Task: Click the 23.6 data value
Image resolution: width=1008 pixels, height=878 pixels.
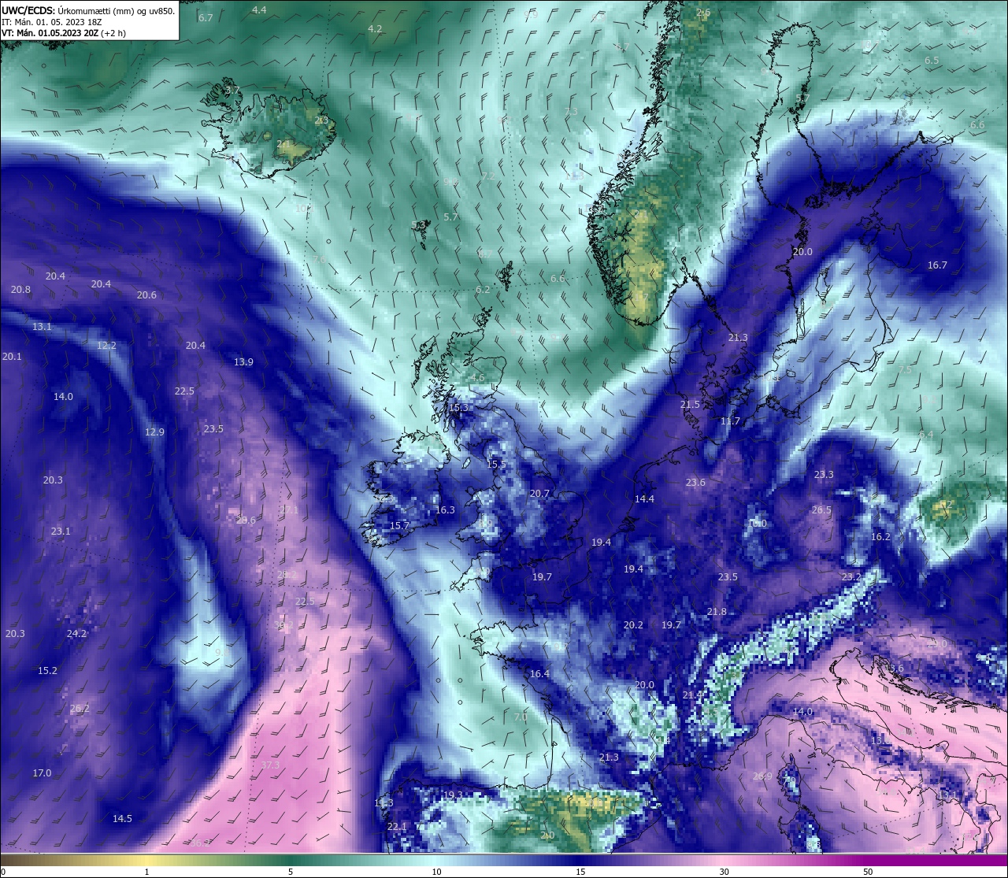Action: click(695, 483)
